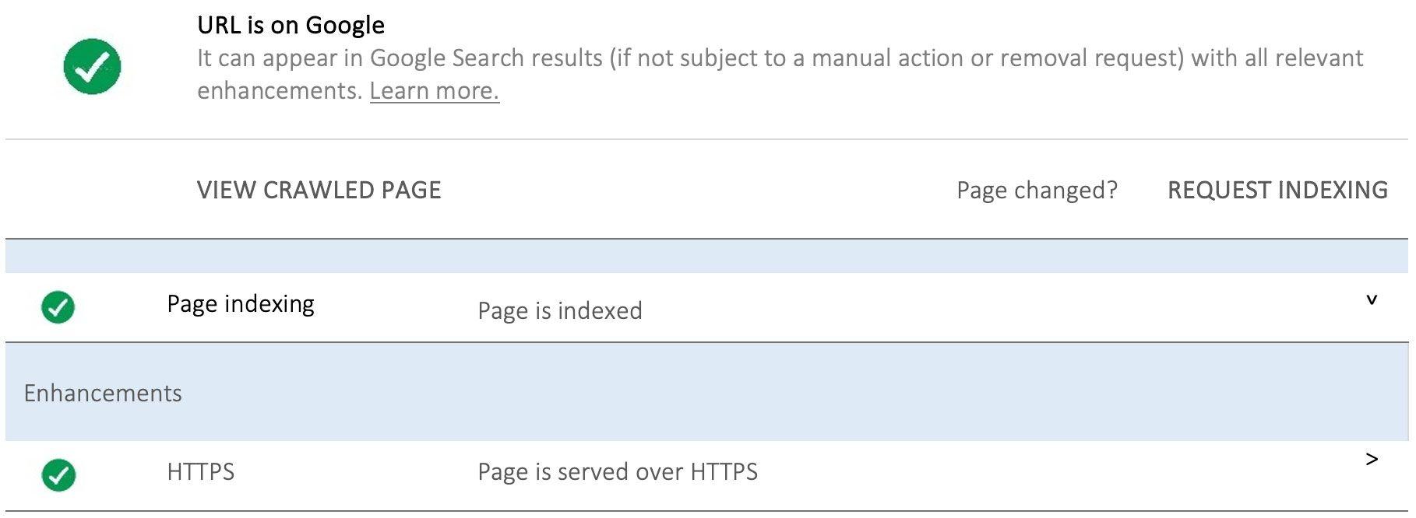The height and width of the screenshot is (518, 1416).
Task: Open the Learn more link
Action: (x=434, y=91)
